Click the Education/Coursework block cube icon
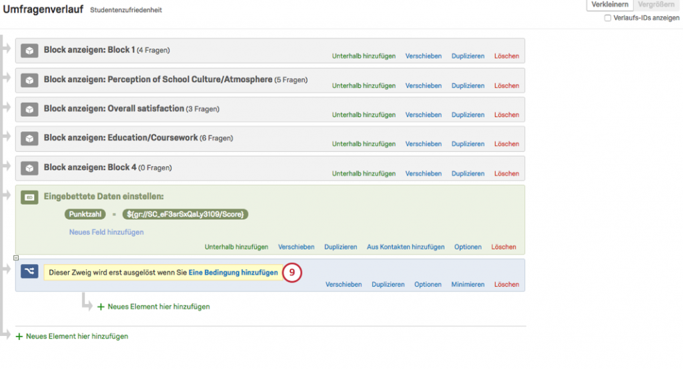Screen dimensions: 683x370 pyautogui.click(x=29, y=139)
